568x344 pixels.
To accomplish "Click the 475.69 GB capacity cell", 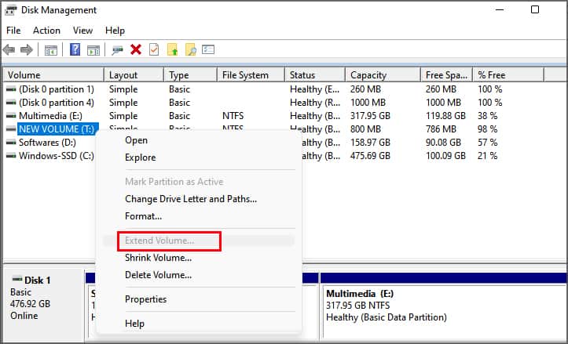I will (370, 156).
